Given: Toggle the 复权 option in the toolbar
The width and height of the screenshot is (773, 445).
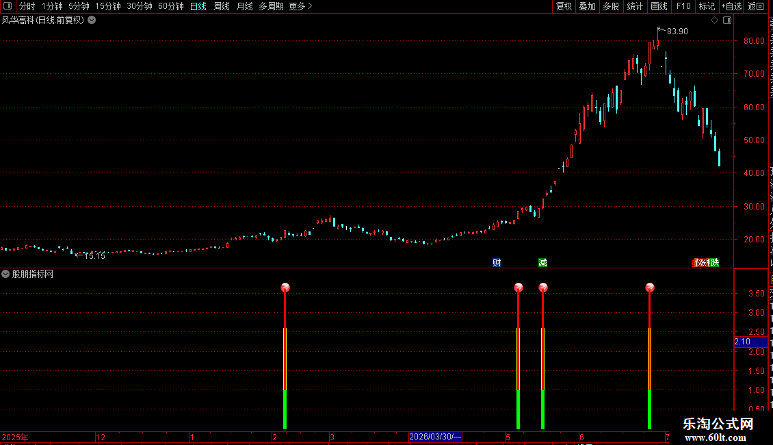Looking at the screenshot, I should click(x=564, y=6).
